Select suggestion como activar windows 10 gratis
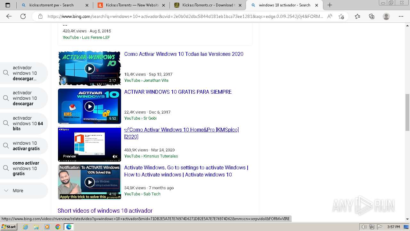The image size is (410, 231). [x=24, y=168]
